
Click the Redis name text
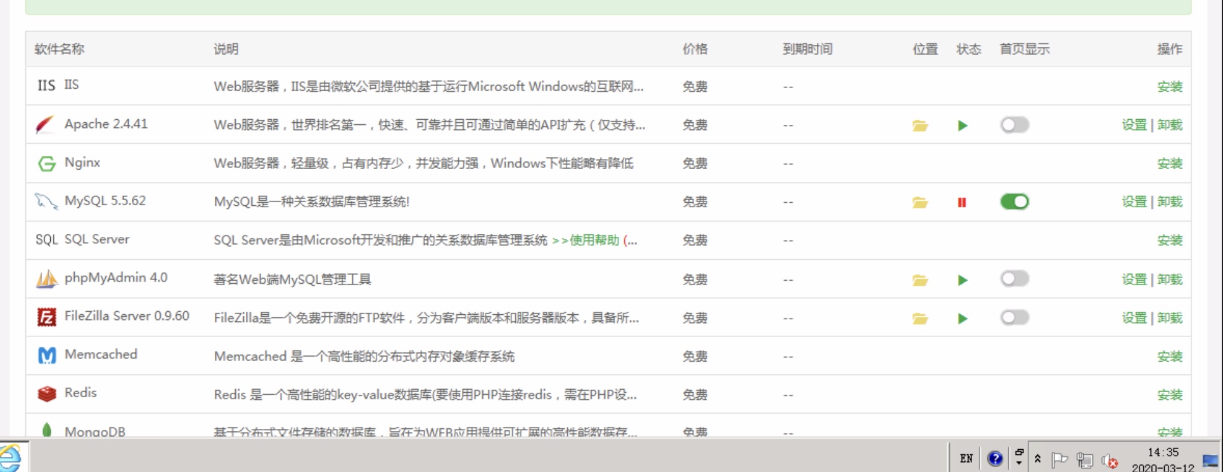click(80, 392)
